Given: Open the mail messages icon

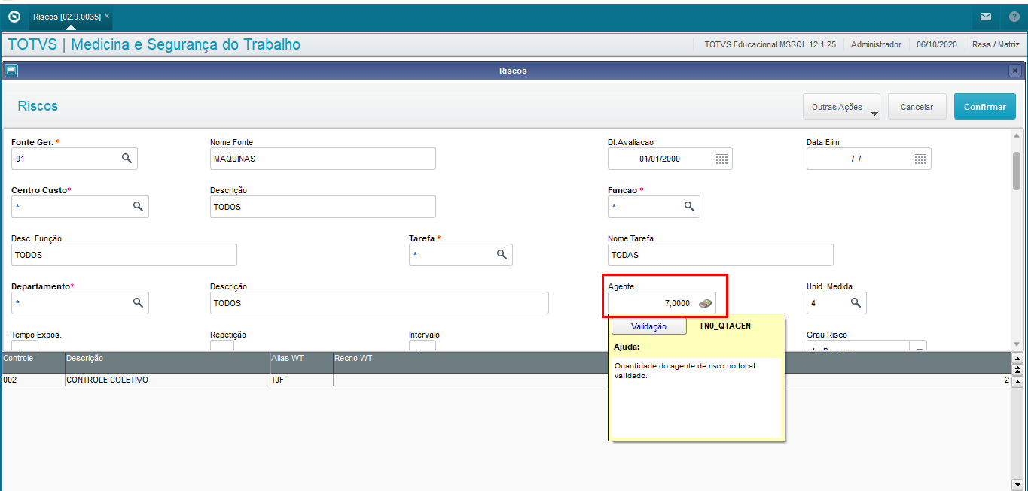Looking at the screenshot, I should pos(985,16).
